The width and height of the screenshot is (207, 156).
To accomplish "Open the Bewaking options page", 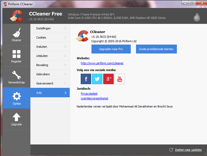I will pos(42,65).
